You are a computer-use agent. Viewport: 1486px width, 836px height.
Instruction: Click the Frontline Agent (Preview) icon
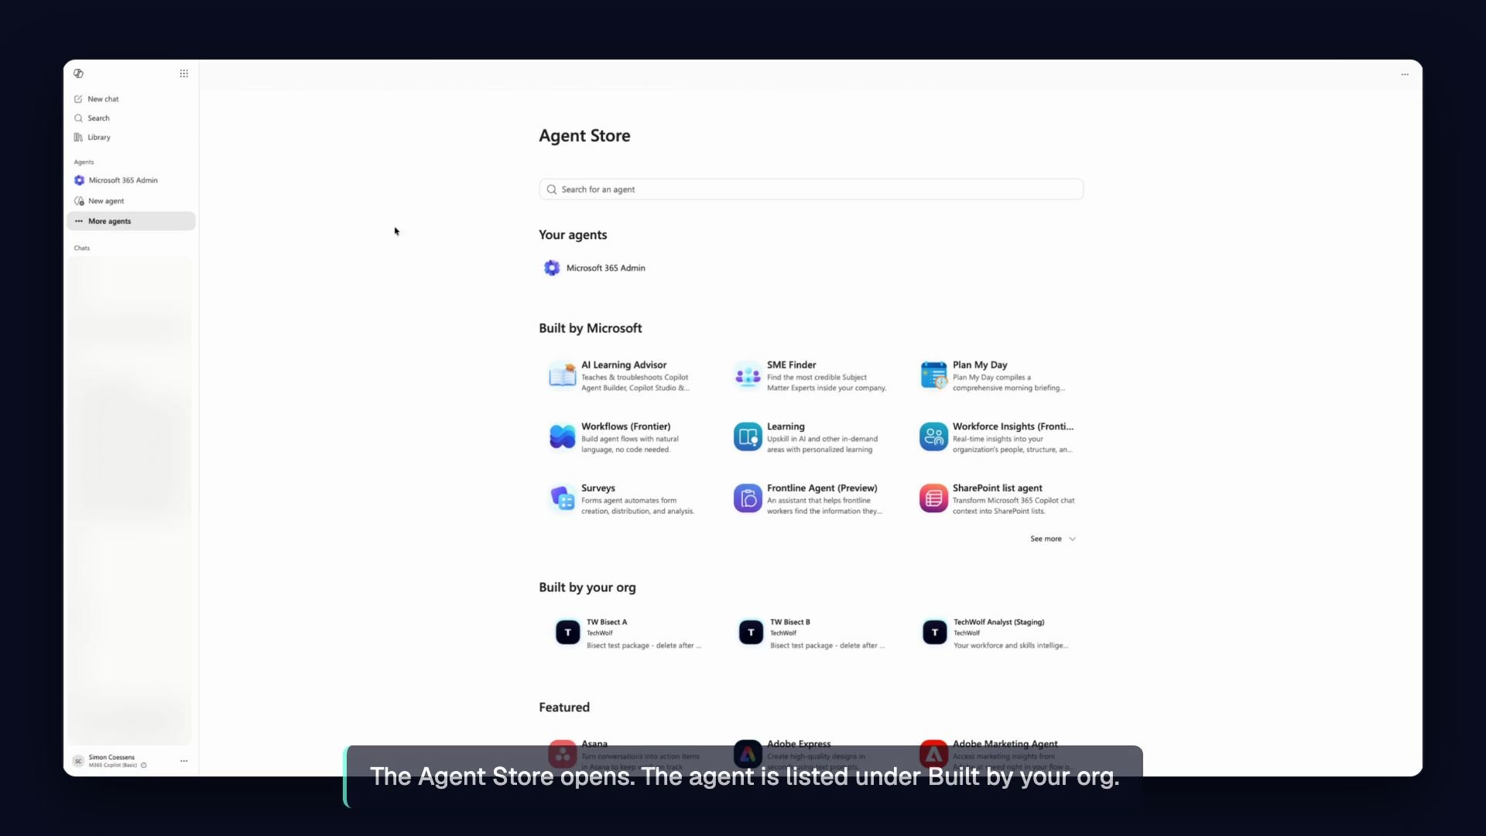click(x=748, y=499)
